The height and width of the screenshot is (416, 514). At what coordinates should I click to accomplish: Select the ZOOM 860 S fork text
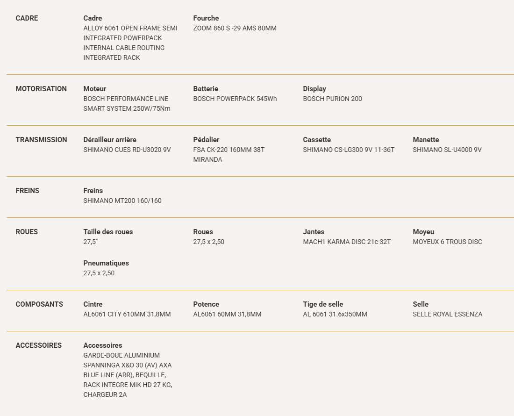(235, 28)
